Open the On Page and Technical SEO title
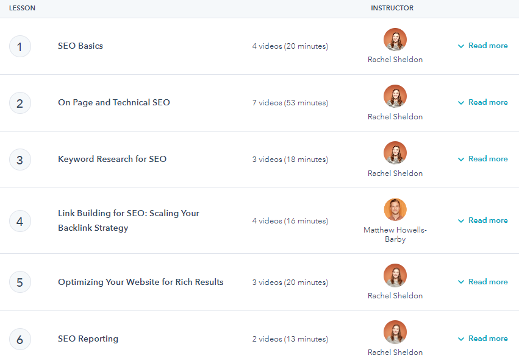 114,102
